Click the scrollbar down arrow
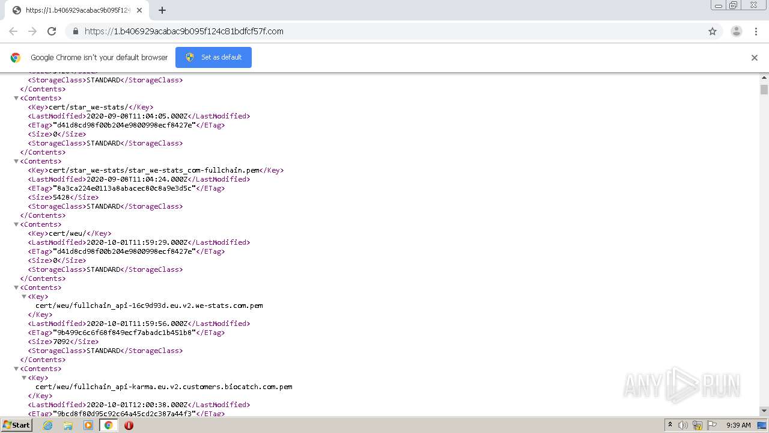The height and width of the screenshot is (433, 769). click(x=764, y=411)
